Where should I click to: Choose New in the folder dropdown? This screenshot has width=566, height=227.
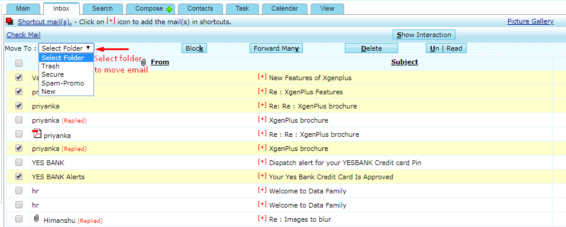(66, 91)
